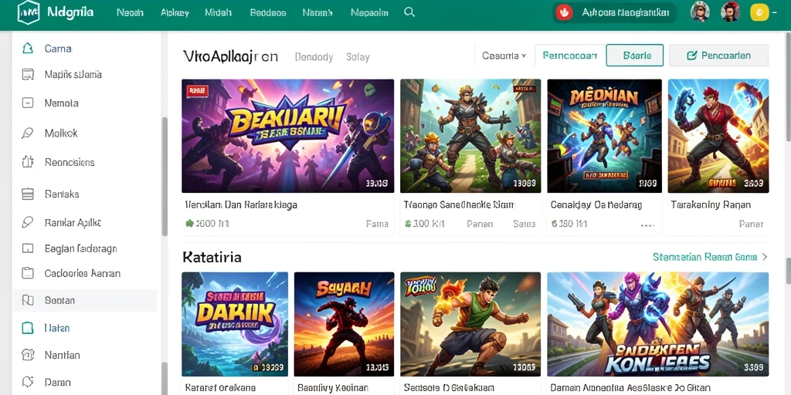Click the edit icon in Pencuarian button
The width and height of the screenshot is (791, 395).
[x=692, y=56]
